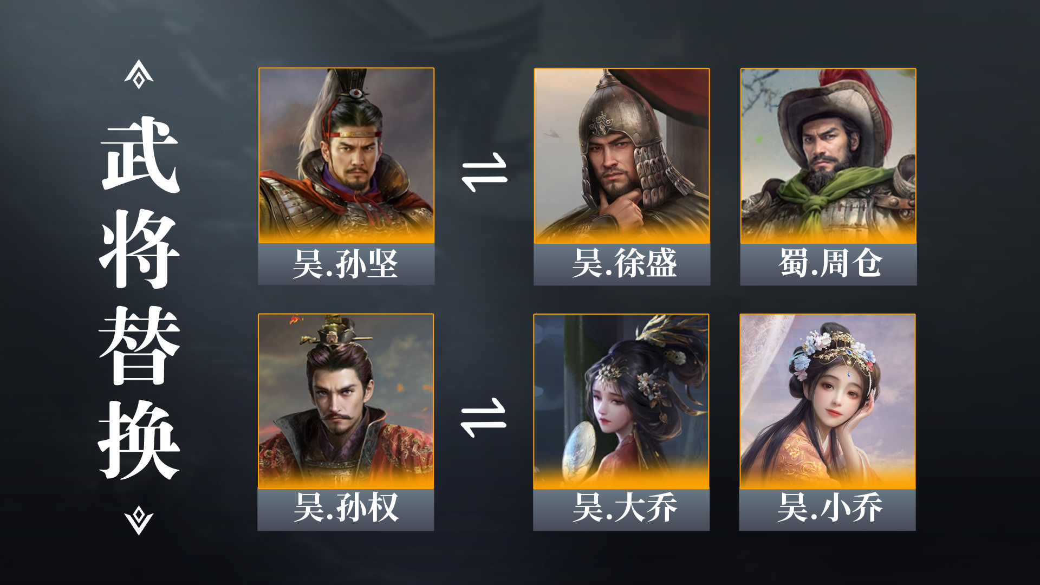Image resolution: width=1040 pixels, height=585 pixels.
Task: Click the 吴.孙坚 name label
Action: pyautogui.click(x=346, y=264)
